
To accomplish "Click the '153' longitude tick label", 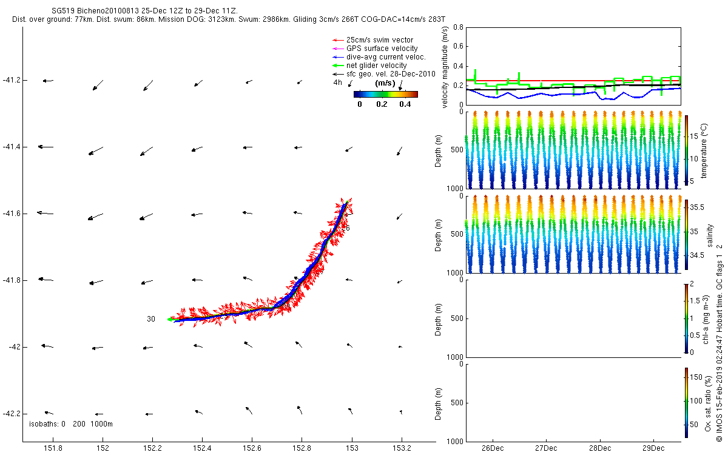I will 351,449.
